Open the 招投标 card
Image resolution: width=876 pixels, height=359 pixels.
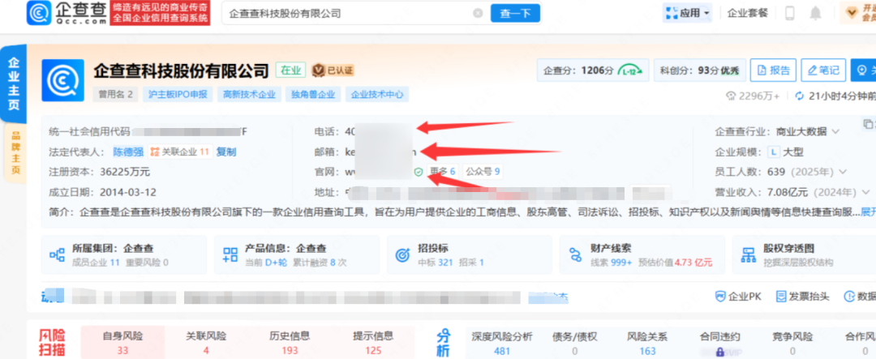[470, 254]
